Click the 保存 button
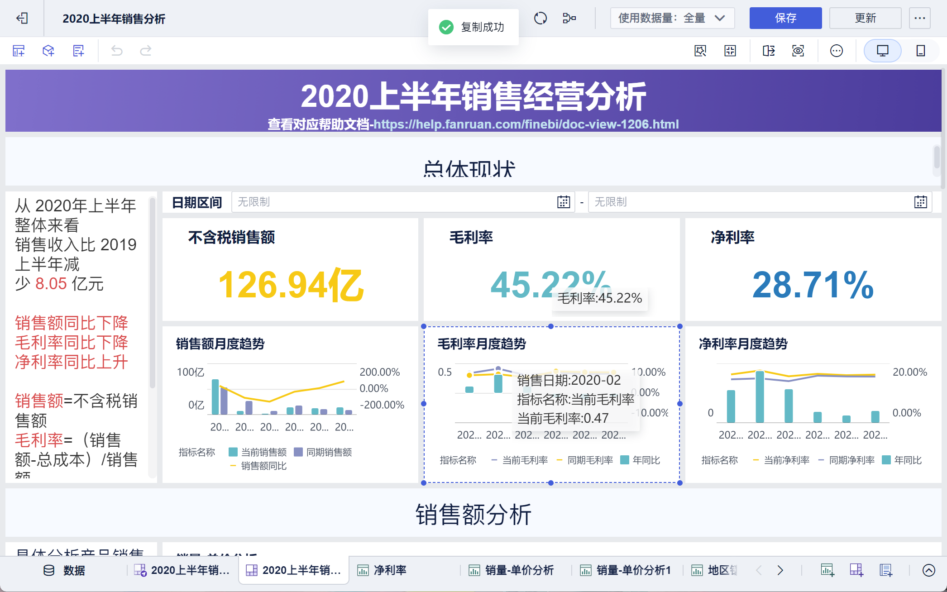 [x=785, y=18]
